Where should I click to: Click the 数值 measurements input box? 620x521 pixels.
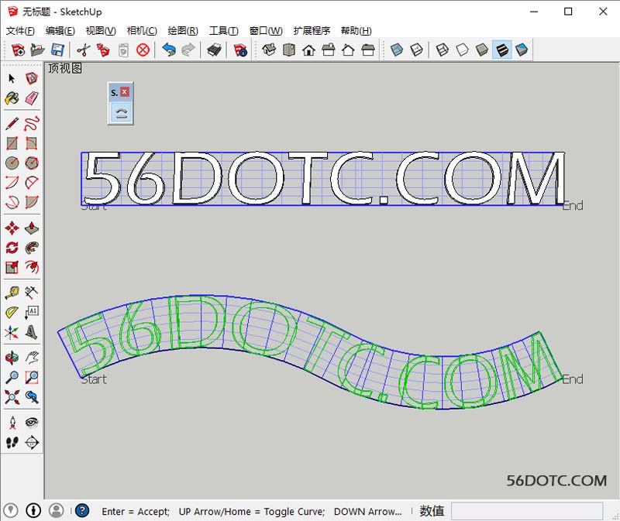pyautogui.click(x=526, y=511)
